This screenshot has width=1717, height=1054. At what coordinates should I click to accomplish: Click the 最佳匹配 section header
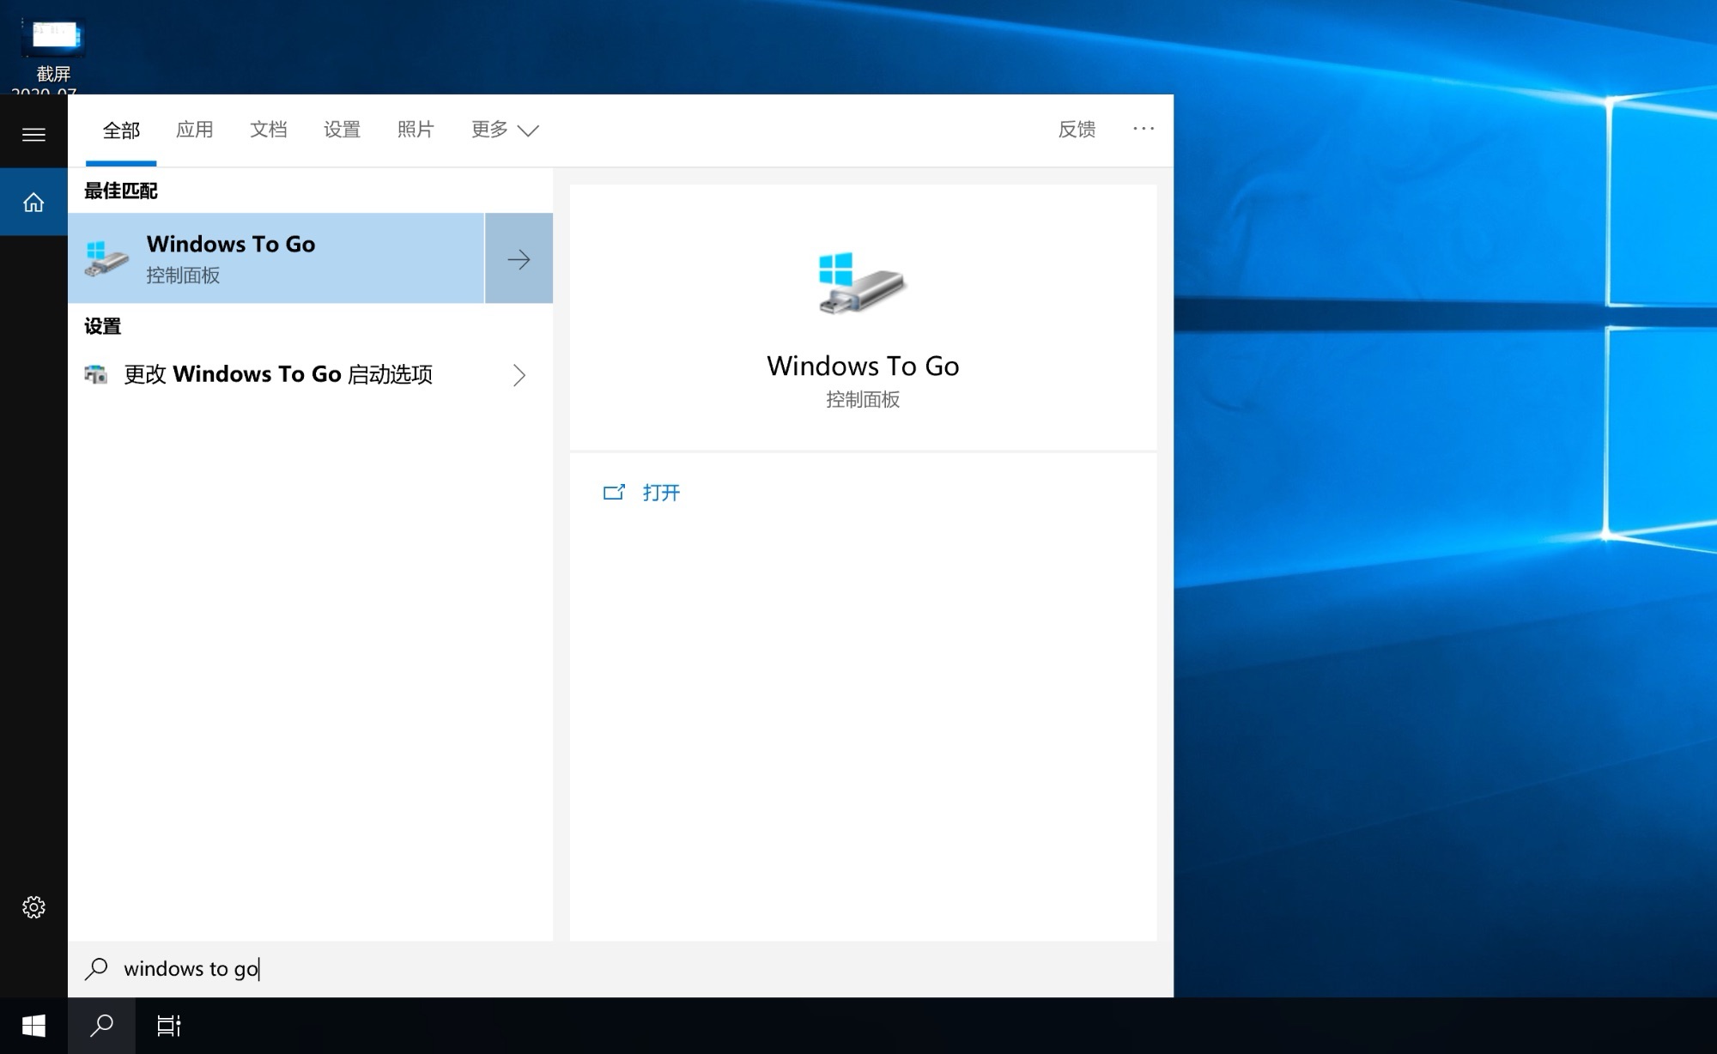[121, 191]
